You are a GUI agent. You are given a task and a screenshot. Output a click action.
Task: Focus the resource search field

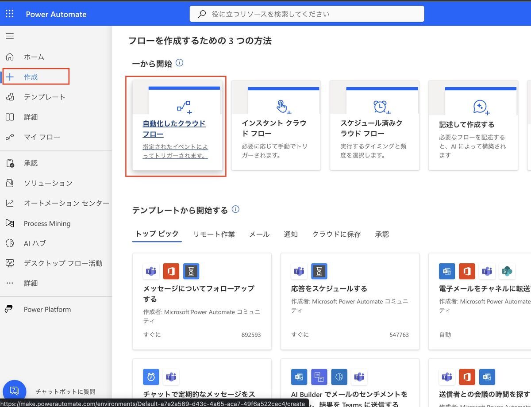[x=307, y=14]
